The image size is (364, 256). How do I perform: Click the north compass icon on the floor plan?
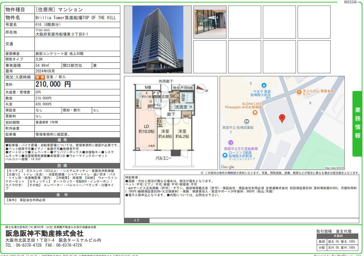[201, 88]
